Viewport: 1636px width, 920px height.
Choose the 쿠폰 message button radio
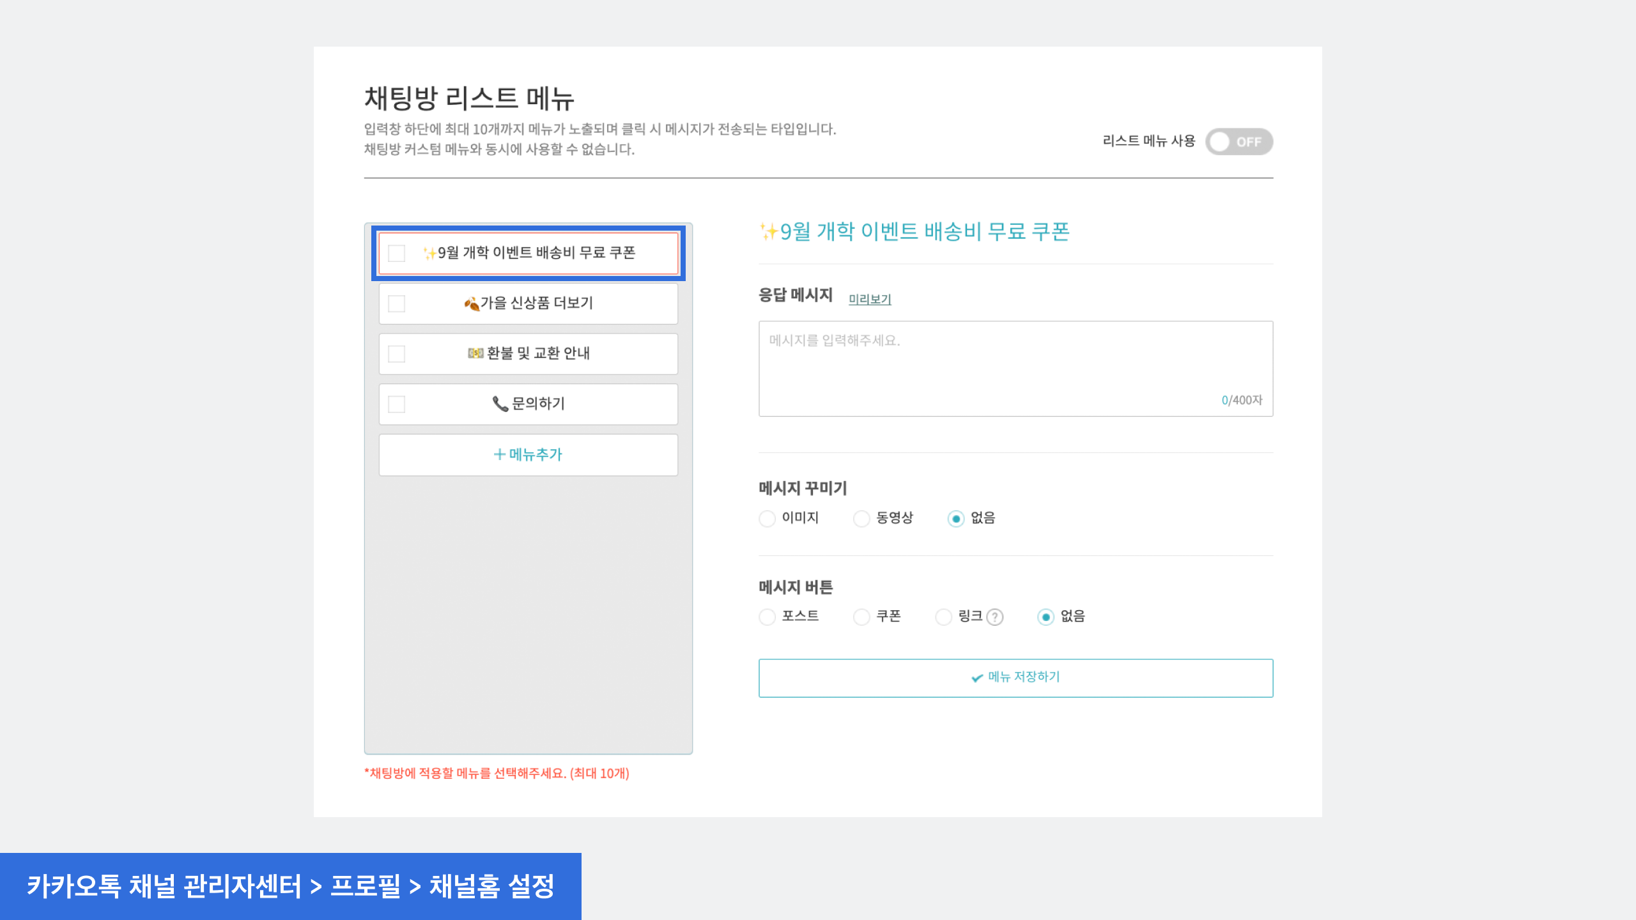tap(861, 617)
